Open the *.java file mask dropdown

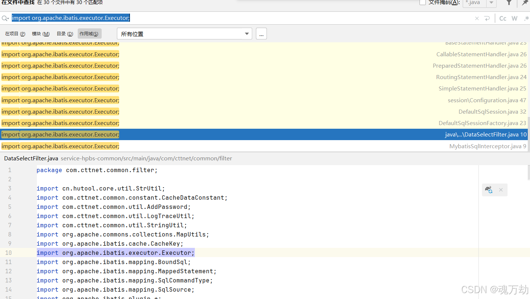point(491,3)
